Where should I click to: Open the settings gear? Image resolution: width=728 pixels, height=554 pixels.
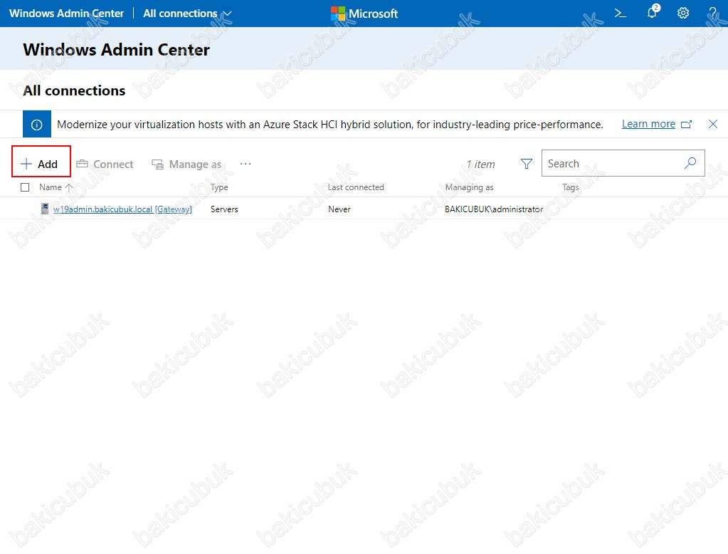(683, 13)
